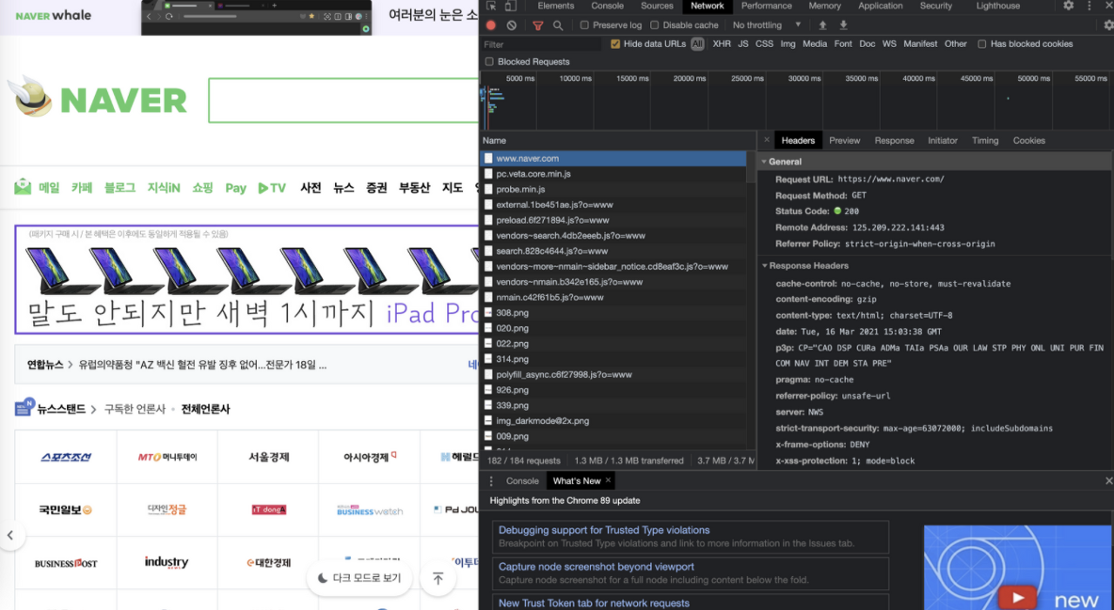Screen dimensions: 1114x610
Task: Open New Trust Token tab link
Action: [594, 603]
